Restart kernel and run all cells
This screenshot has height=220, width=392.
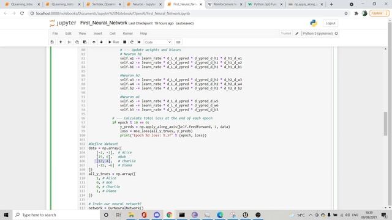click(x=139, y=42)
